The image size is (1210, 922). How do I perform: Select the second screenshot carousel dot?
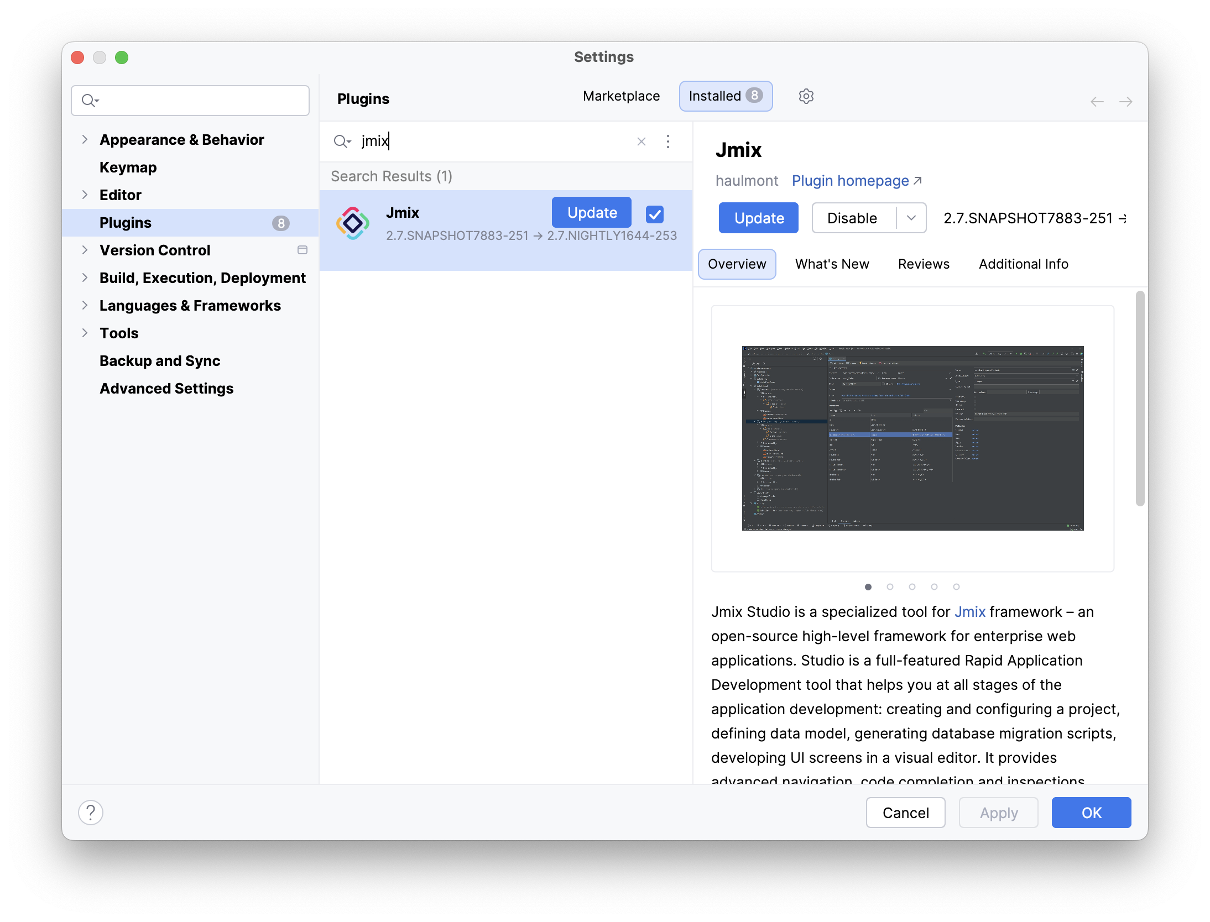pos(890,587)
